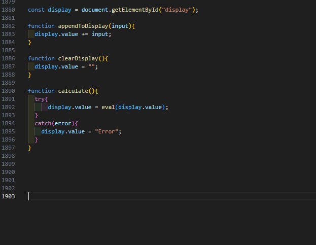Click line number 1886 in the gutter
The height and width of the screenshot is (245, 316).
click(x=8, y=58)
